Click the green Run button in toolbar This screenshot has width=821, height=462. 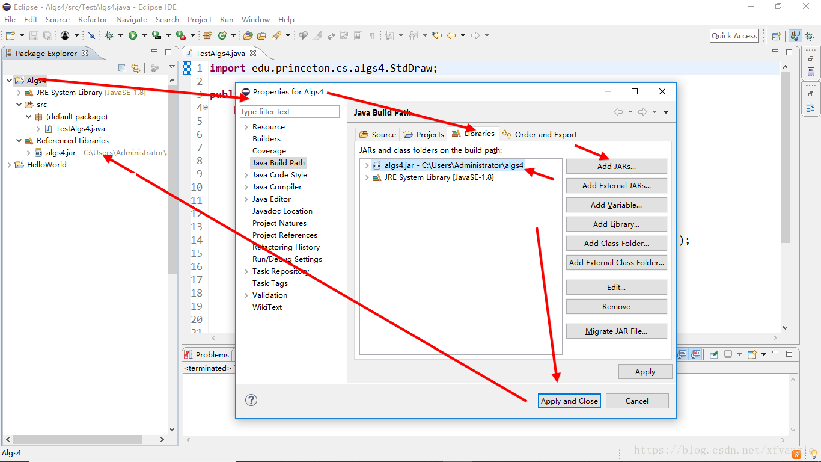coord(133,35)
